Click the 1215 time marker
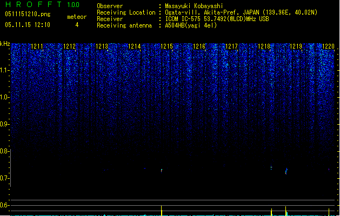340x216 pixels. click(x=166, y=46)
